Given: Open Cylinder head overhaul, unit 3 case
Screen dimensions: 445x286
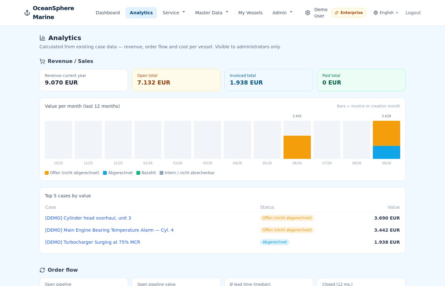Looking at the screenshot, I should tap(88, 218).
